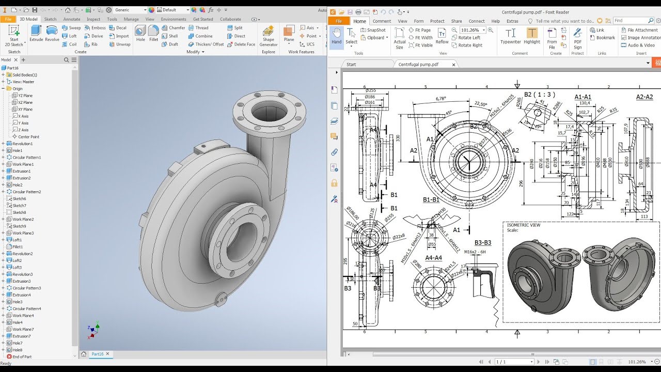Click the Fit Page button
Viewport: 661px width, 372px height.
(419, 30)
